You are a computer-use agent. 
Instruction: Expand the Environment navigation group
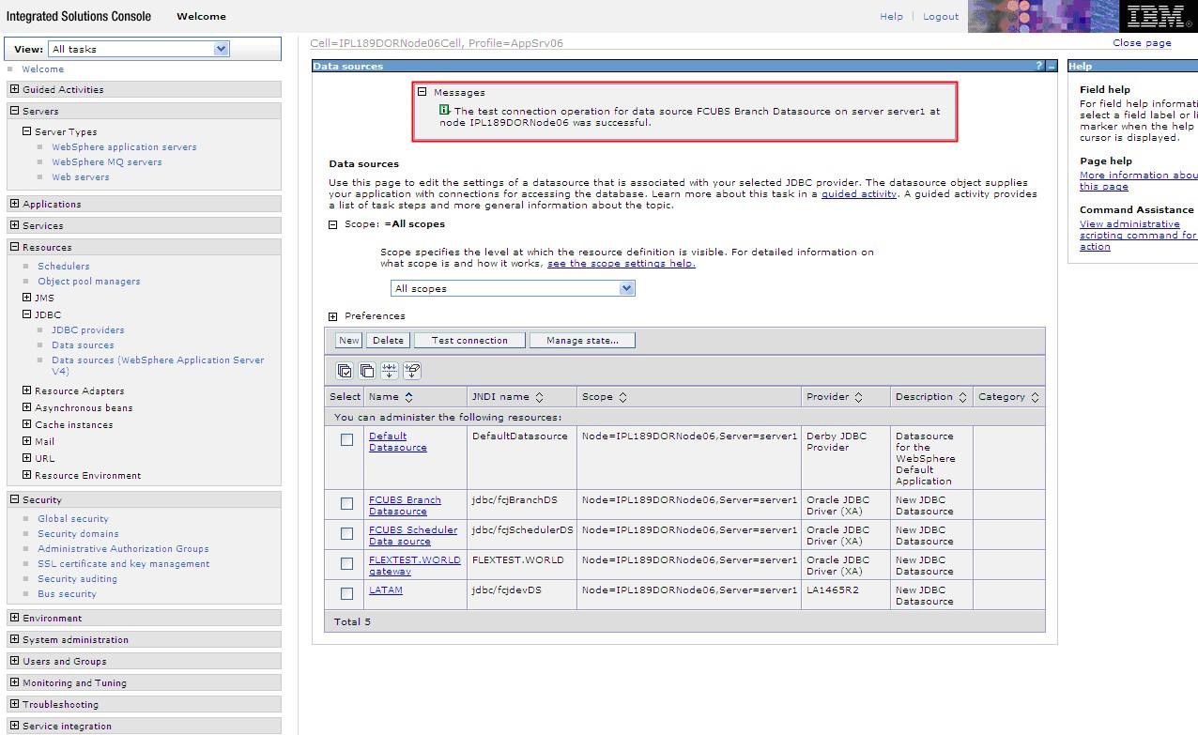[x=14, y=618]
